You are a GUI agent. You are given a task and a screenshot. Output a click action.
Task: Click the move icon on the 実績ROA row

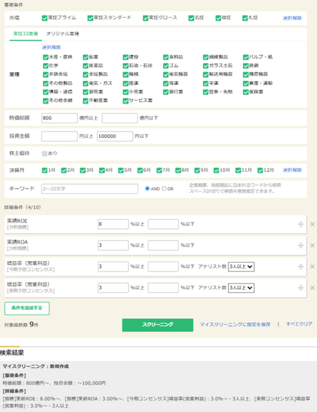click(300, 245)
